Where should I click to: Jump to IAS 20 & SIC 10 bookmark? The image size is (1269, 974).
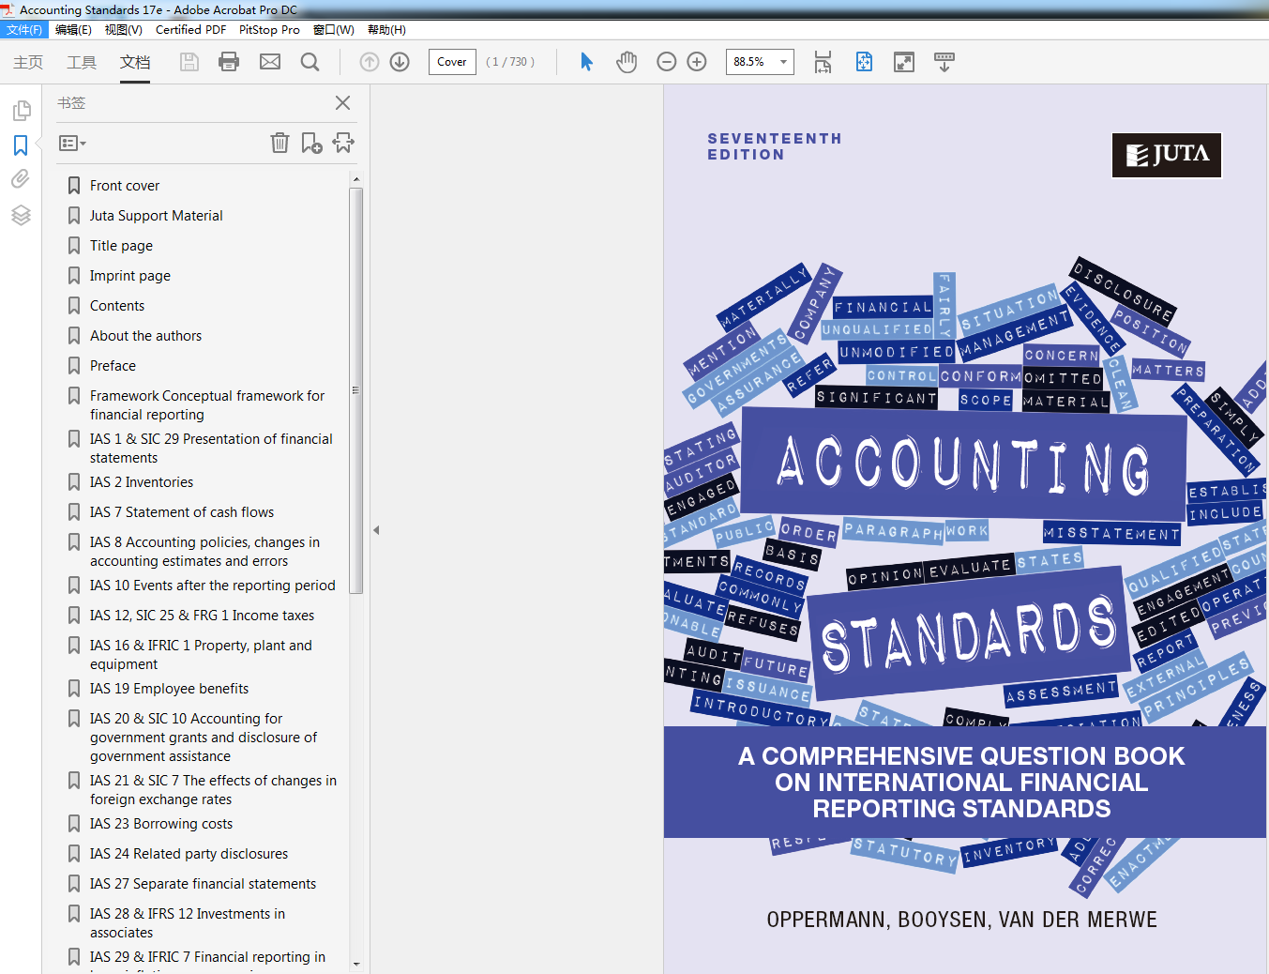click(204, 738)
